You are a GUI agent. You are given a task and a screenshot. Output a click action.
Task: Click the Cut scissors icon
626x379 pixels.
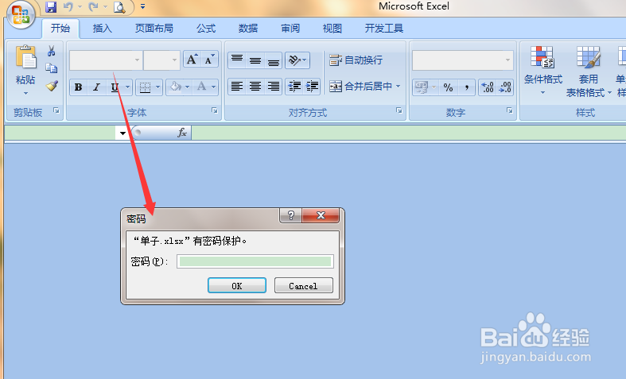(52, 51)
